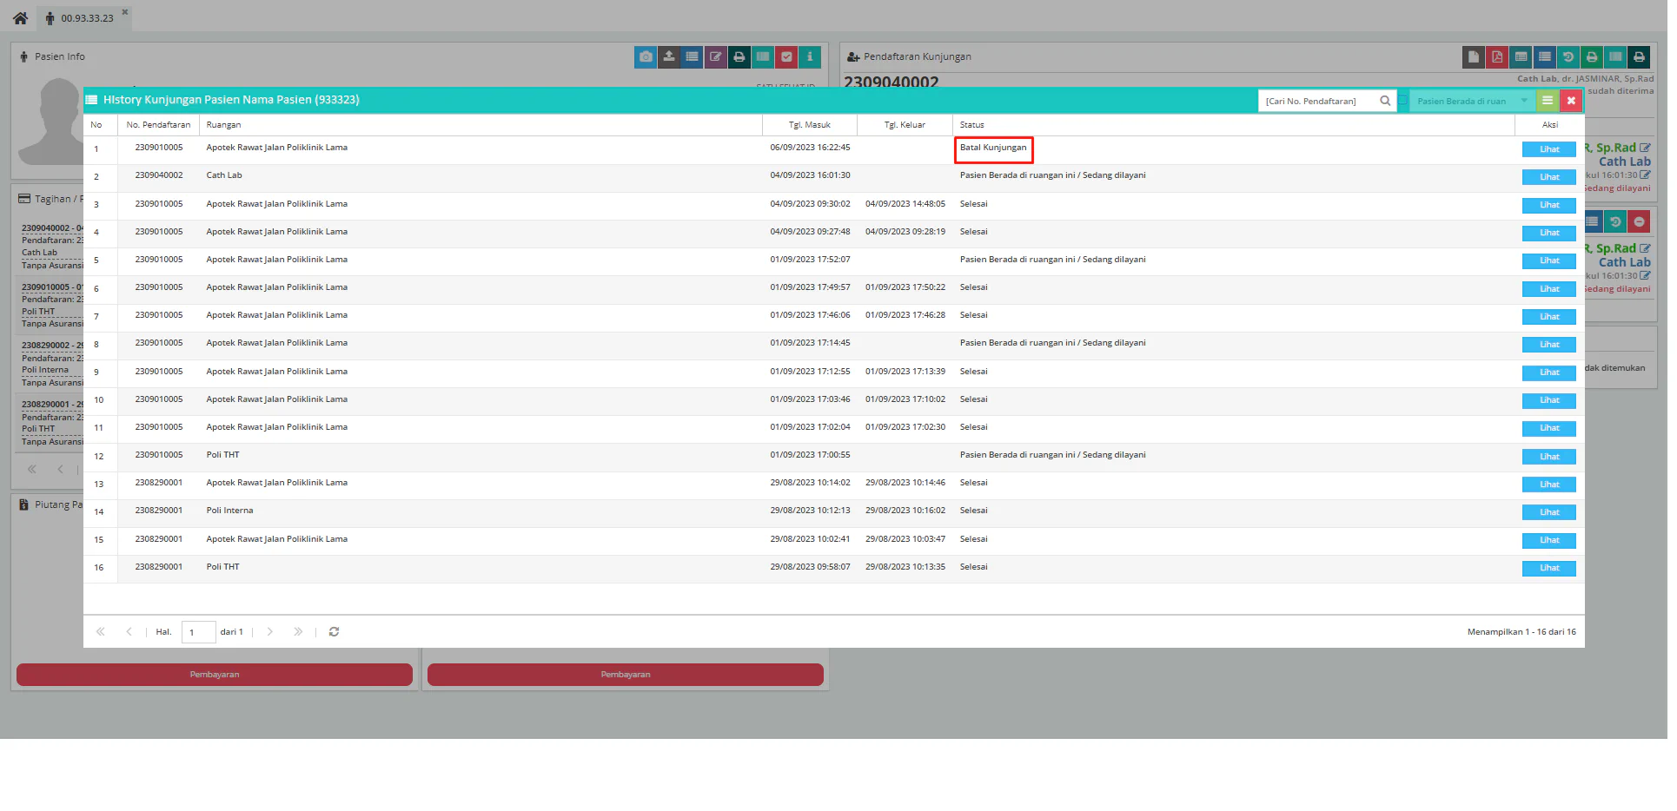This screenshot has height=811, width=1677.
Task: Click the edit icon next to second Sp.Rad doctor name
Action: click(1645, 249)
